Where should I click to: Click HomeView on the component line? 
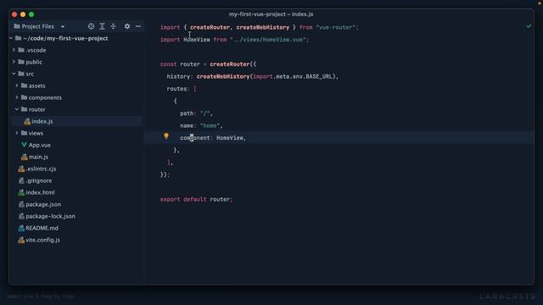click(x=230, y=138)
